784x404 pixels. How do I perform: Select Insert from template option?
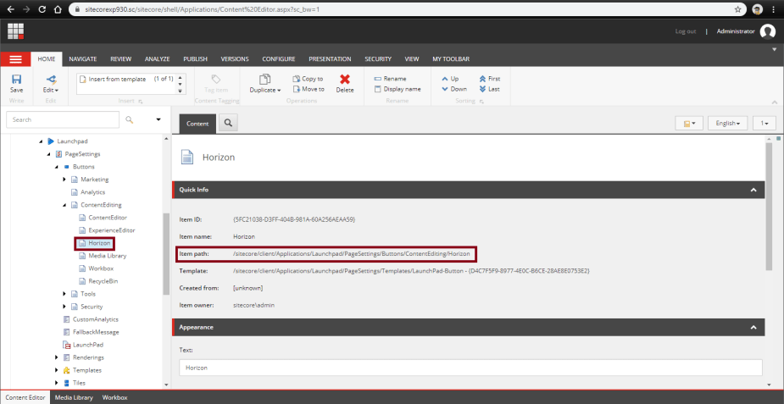(117, 79)
